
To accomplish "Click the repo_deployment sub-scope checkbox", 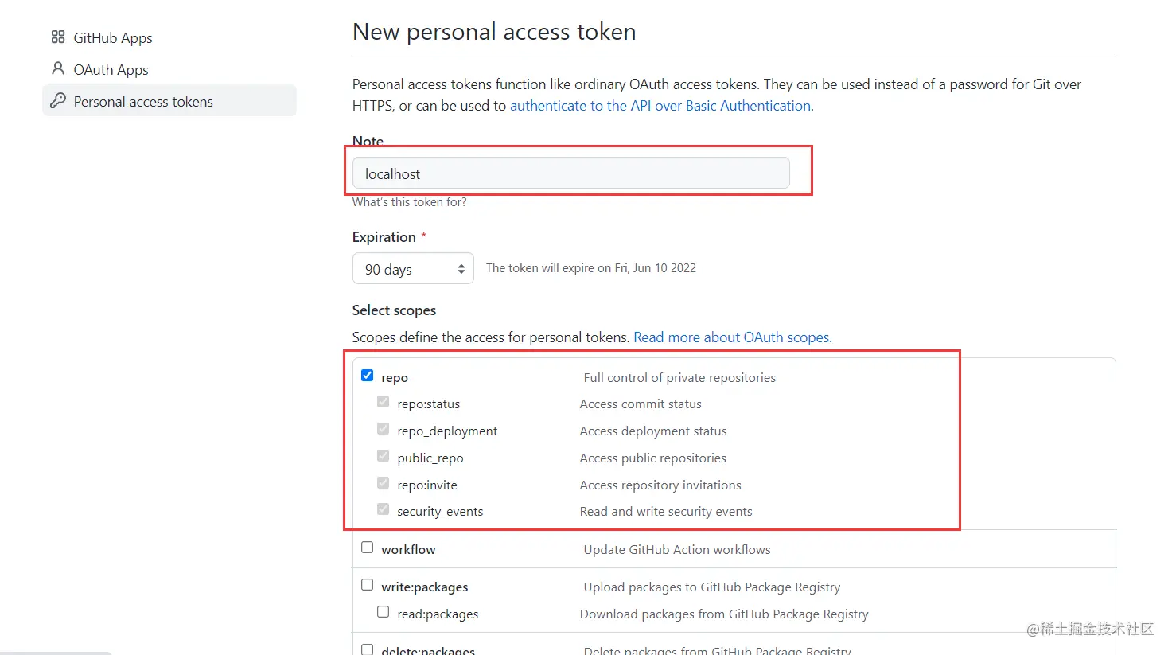I will coord(384,430).
